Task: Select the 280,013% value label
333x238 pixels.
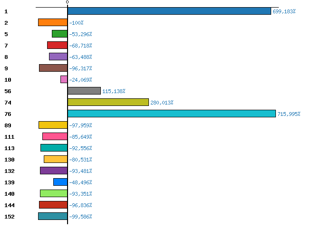Action: pos(162,103)
